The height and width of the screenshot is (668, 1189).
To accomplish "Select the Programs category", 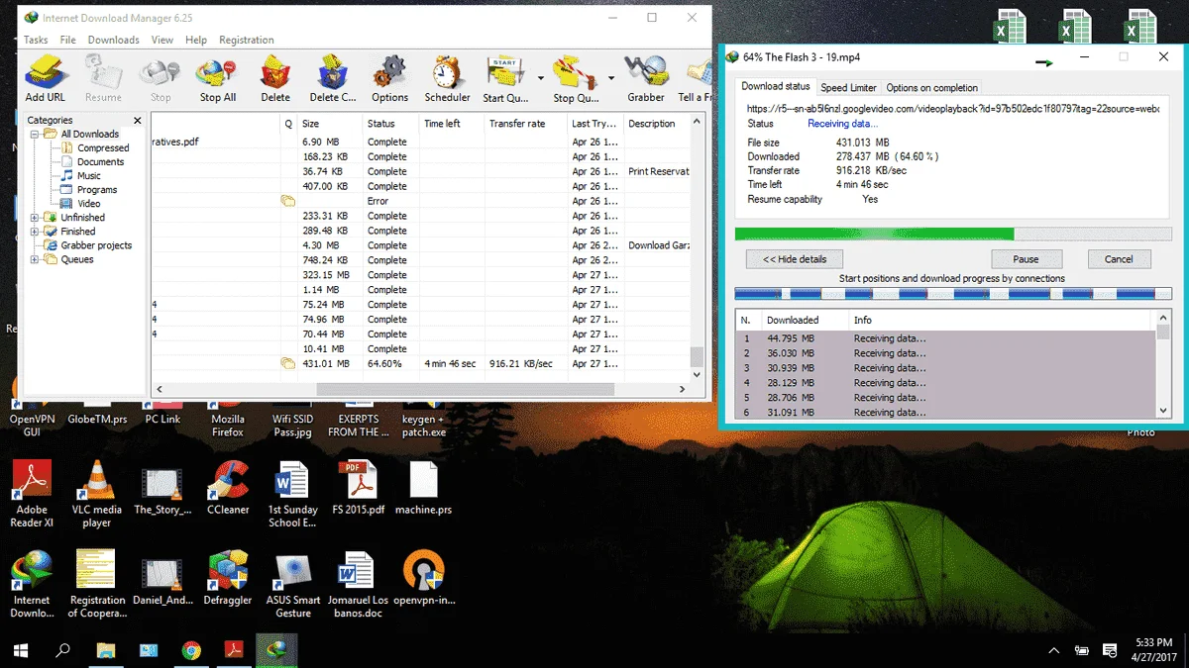I will [88, 190].
